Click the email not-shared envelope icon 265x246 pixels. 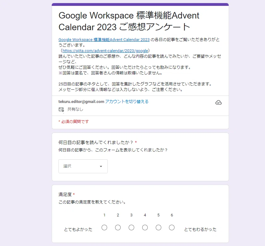click(x=61, y=109)
